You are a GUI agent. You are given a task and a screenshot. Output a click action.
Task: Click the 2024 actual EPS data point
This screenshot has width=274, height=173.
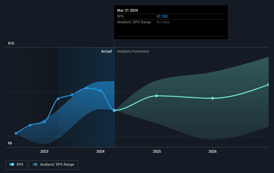click(x=100, y=90)
